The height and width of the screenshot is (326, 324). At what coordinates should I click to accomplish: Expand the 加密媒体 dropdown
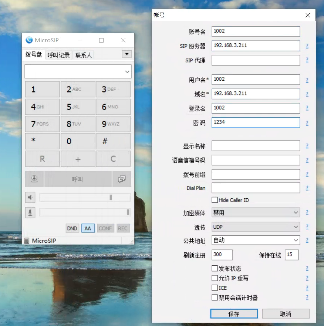[256, 213]
